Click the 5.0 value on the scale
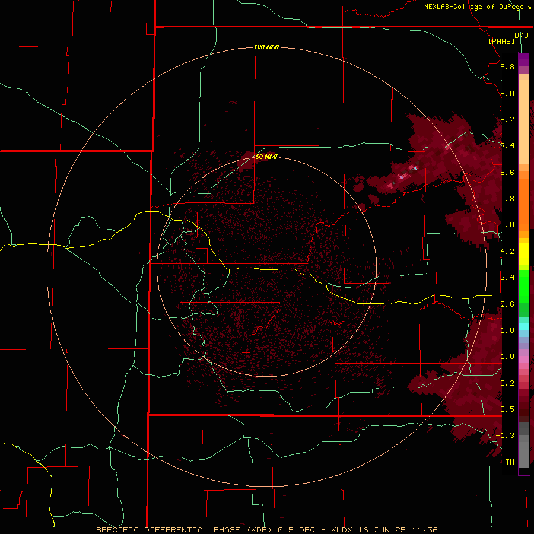 click(x=507, y=225)
